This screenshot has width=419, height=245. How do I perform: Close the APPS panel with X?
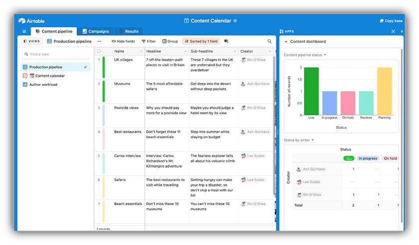pyautogui.click(x=402, y=31)
